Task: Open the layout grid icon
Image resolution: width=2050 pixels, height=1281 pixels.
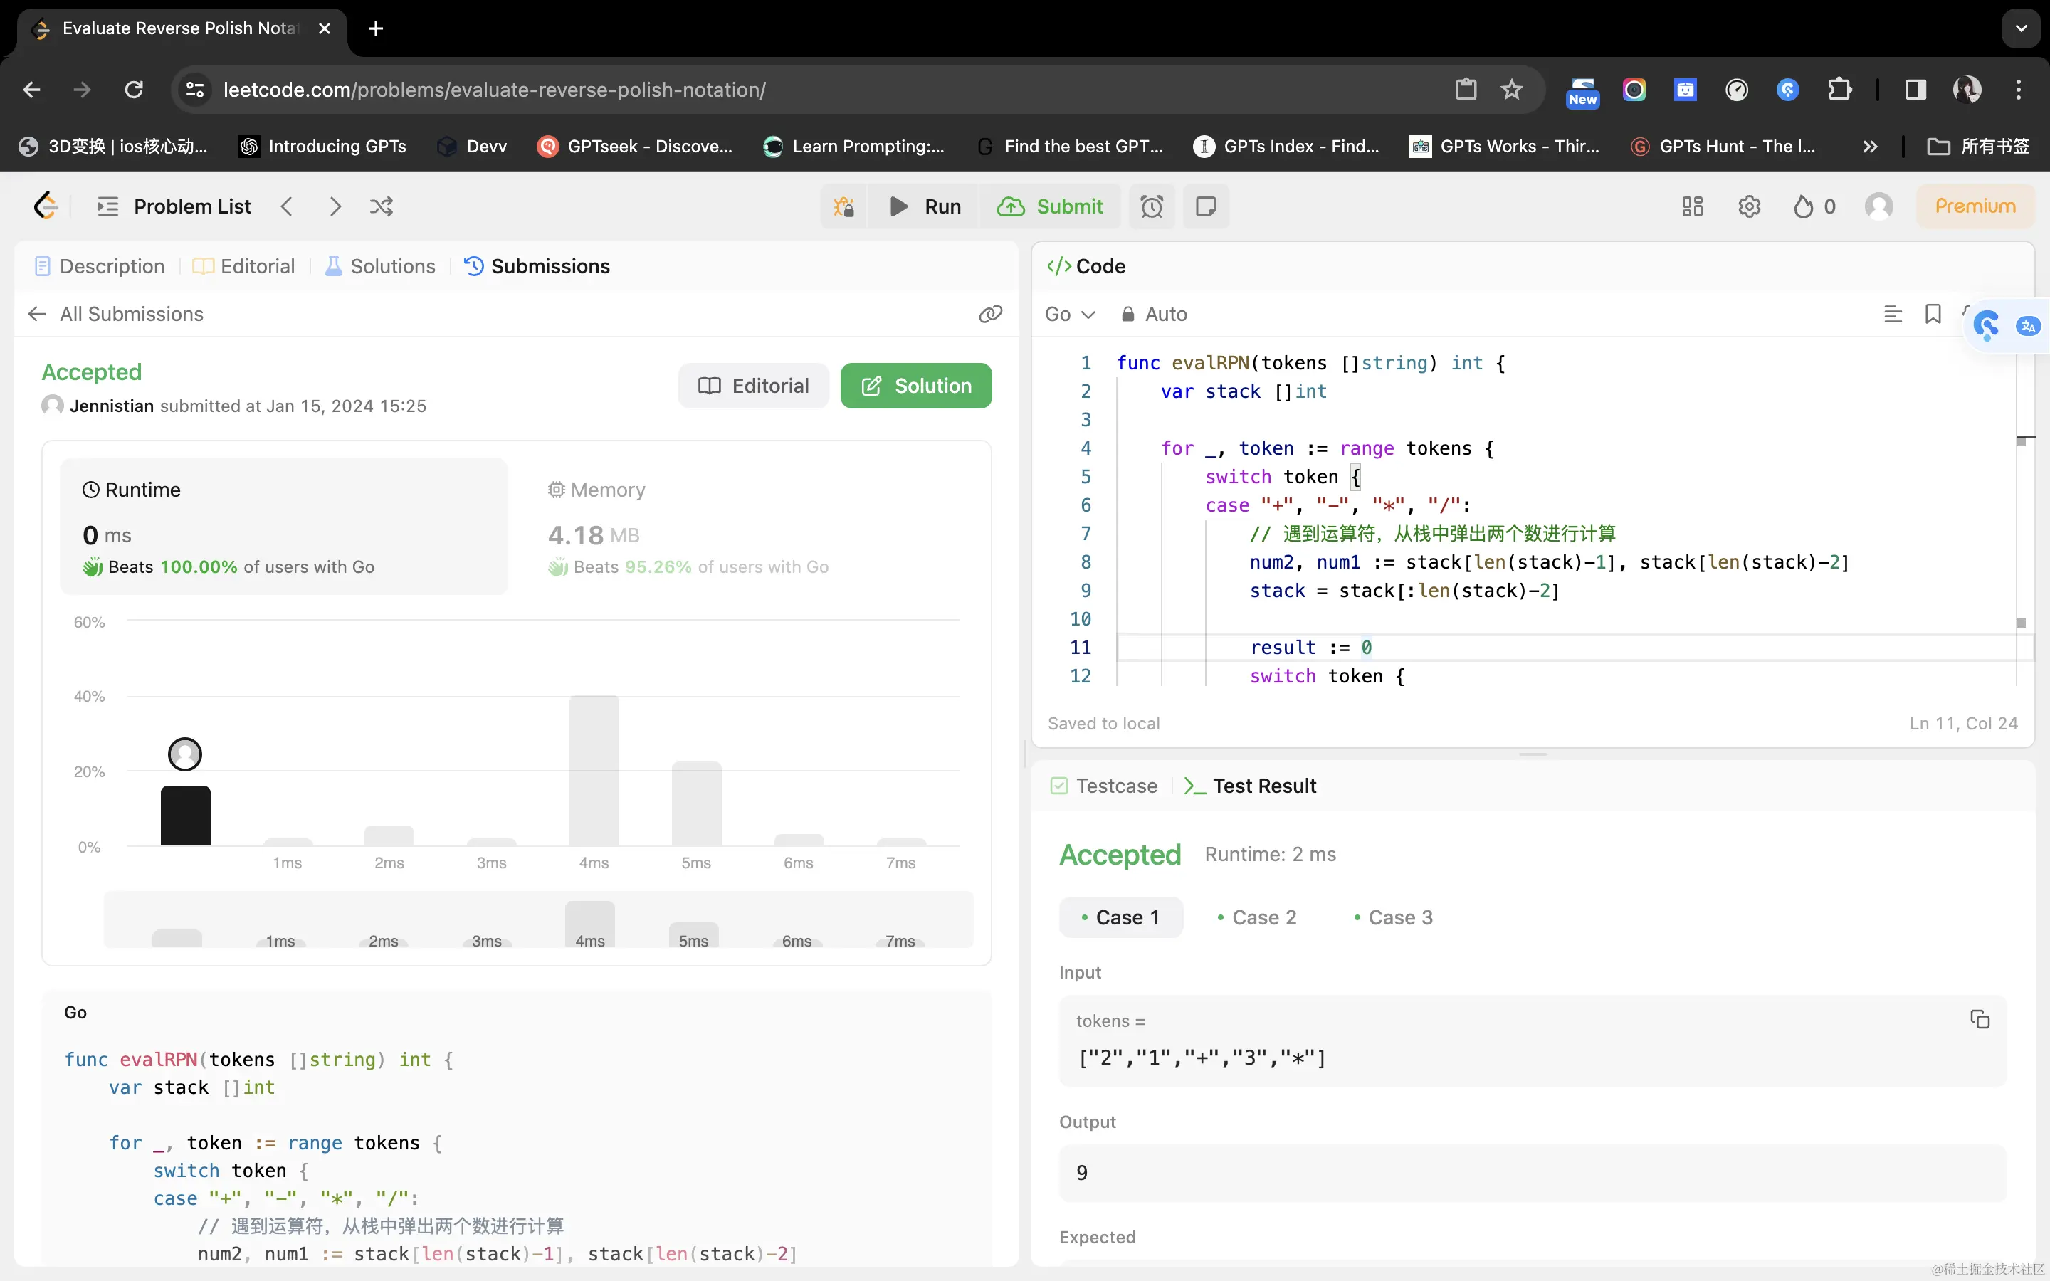Action: click(x=1692, y=206)
